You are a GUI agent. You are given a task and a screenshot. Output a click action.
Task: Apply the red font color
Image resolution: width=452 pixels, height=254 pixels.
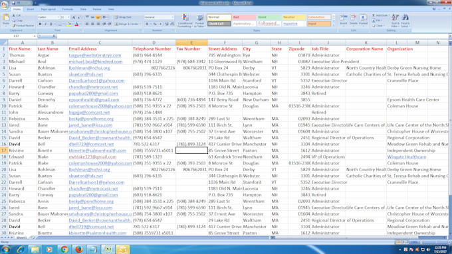click(x=76, y=24)
